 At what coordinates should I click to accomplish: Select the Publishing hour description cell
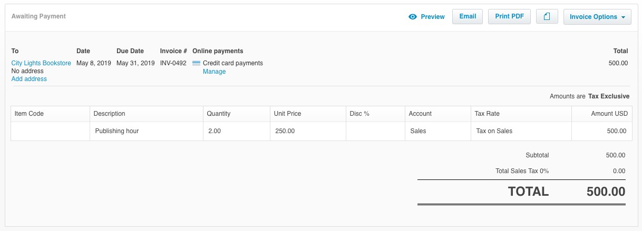(146, 131)
